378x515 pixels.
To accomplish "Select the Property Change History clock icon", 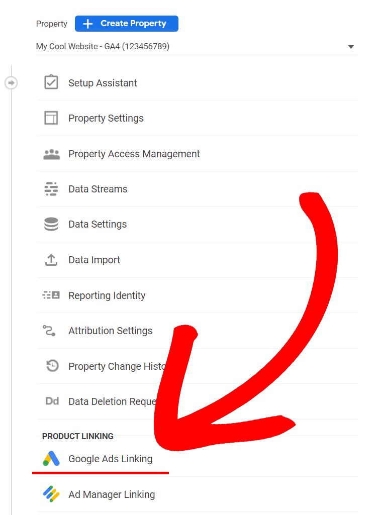I will [x=51, y=366].
